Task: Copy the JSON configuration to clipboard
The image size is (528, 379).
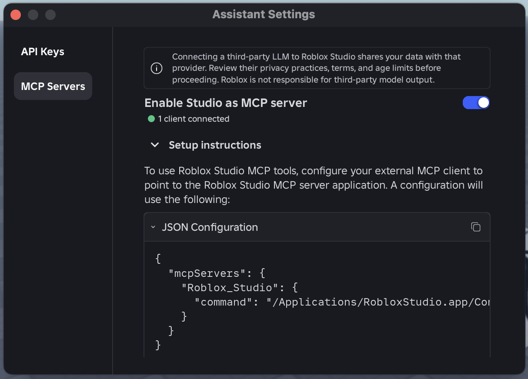Action: tap(476, 227)
